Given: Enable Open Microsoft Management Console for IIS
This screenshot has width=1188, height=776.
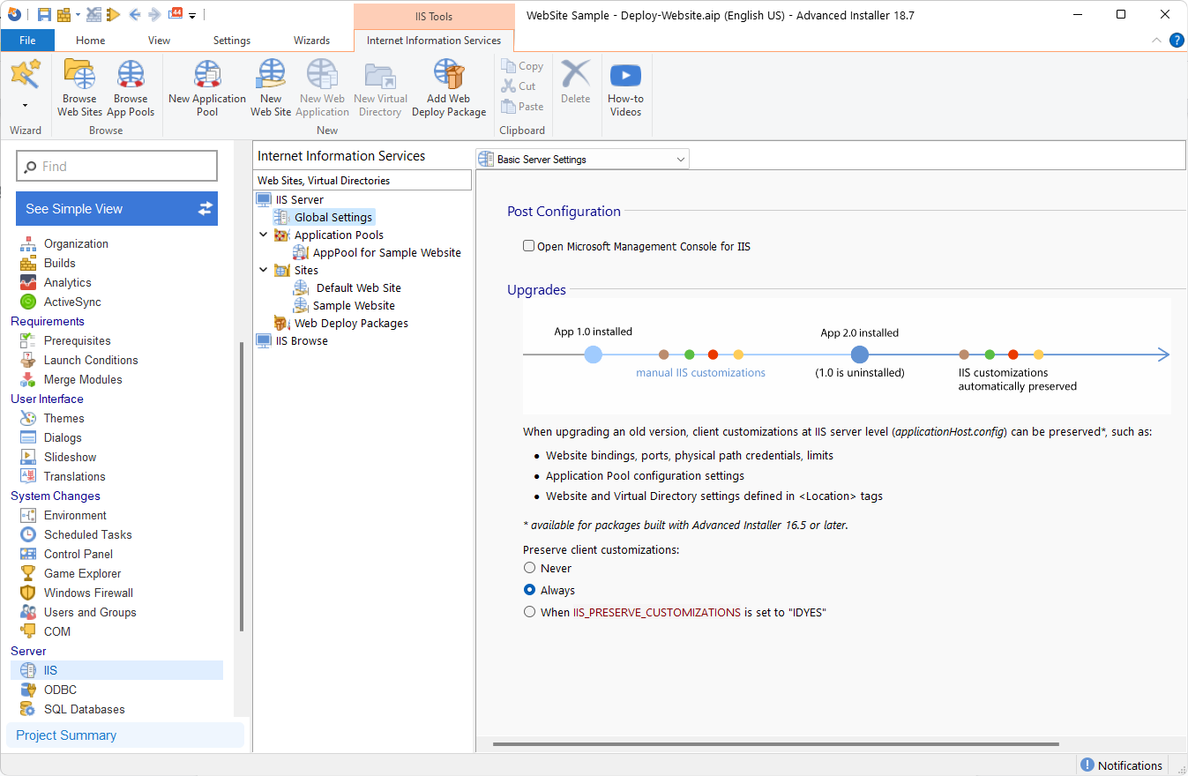Looking at the screenshot, I should pyautogui.click(x=529, y=247).
